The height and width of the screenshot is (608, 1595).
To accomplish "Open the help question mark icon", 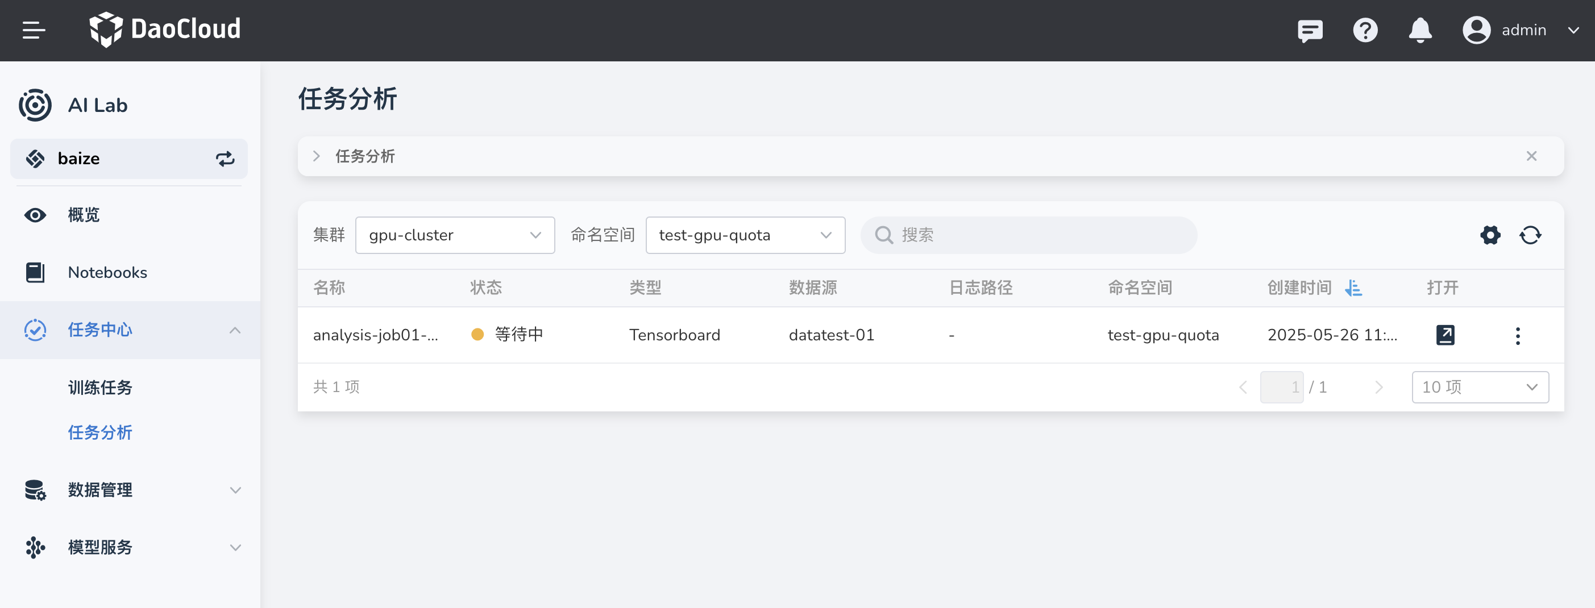I will (1365, 30).
